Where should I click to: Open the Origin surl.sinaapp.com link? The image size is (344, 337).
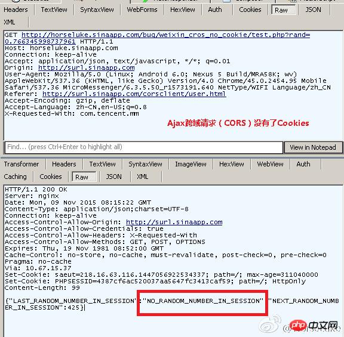pyautogui.click(x=87, y=68)
